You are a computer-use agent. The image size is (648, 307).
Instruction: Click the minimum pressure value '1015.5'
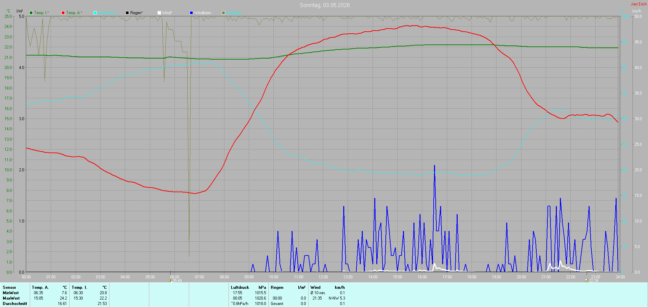tap(261, 293)
